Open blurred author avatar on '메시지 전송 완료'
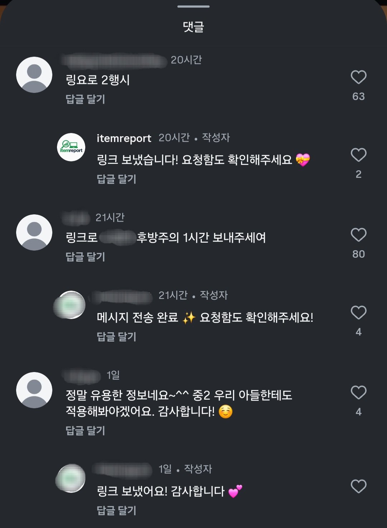 [x=70, y=305]
